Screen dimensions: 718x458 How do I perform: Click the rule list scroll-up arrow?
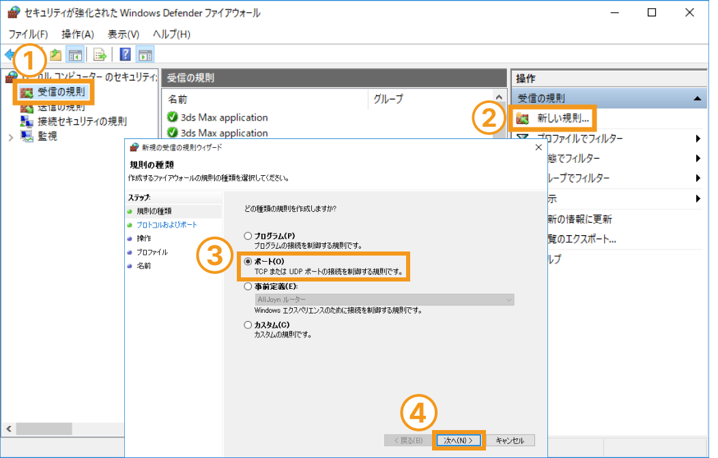pos(499,97)
